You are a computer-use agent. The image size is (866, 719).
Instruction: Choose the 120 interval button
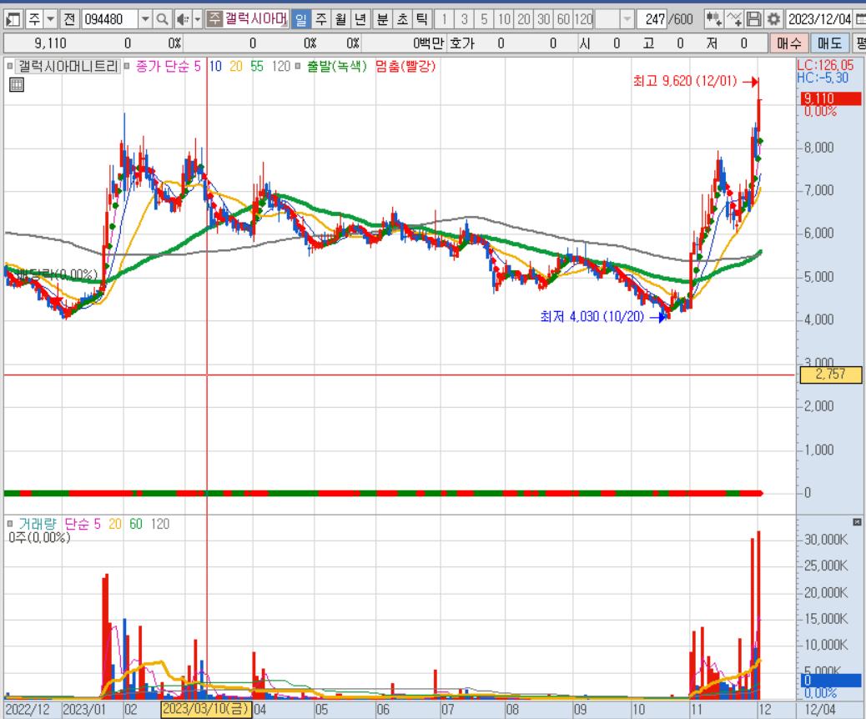click(x=583, y=19)
